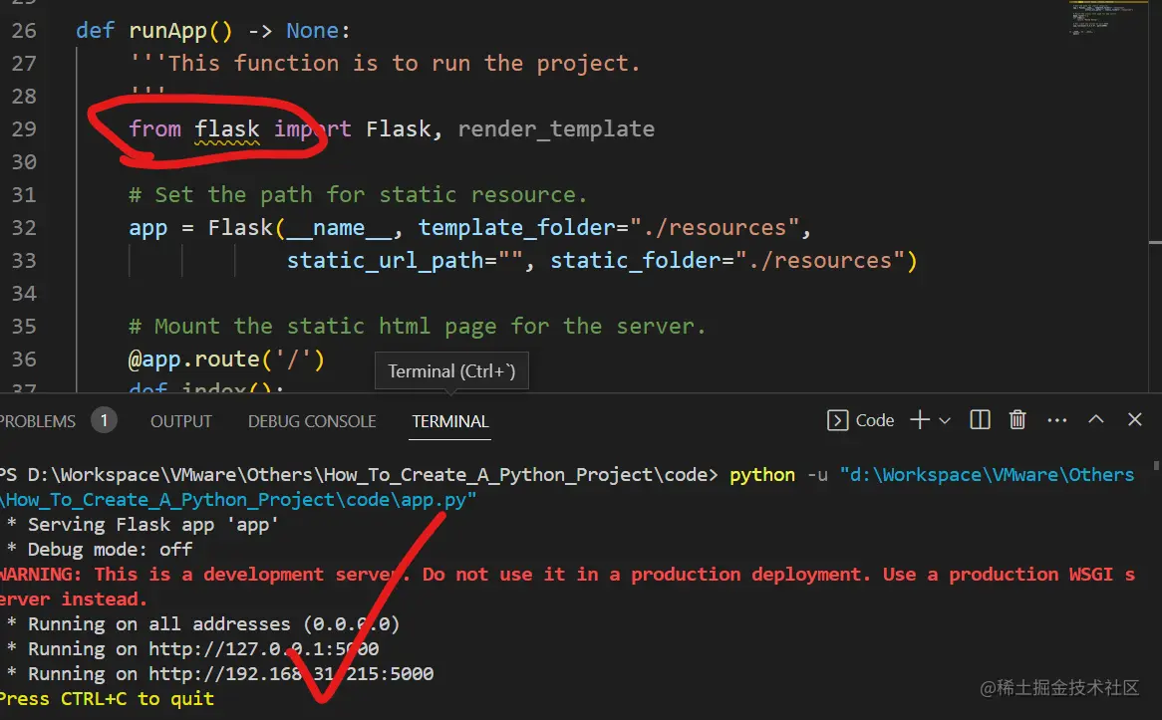Switch to the PROBLEMS tab
The height and width of the screenshot is (720, 1162).
(x=37, y=421)
